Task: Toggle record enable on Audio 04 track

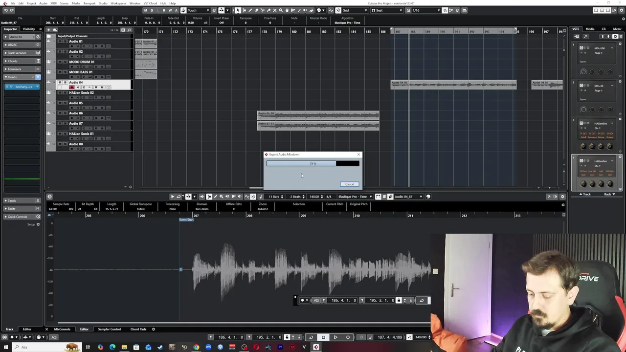Action: tap(71, 87)
